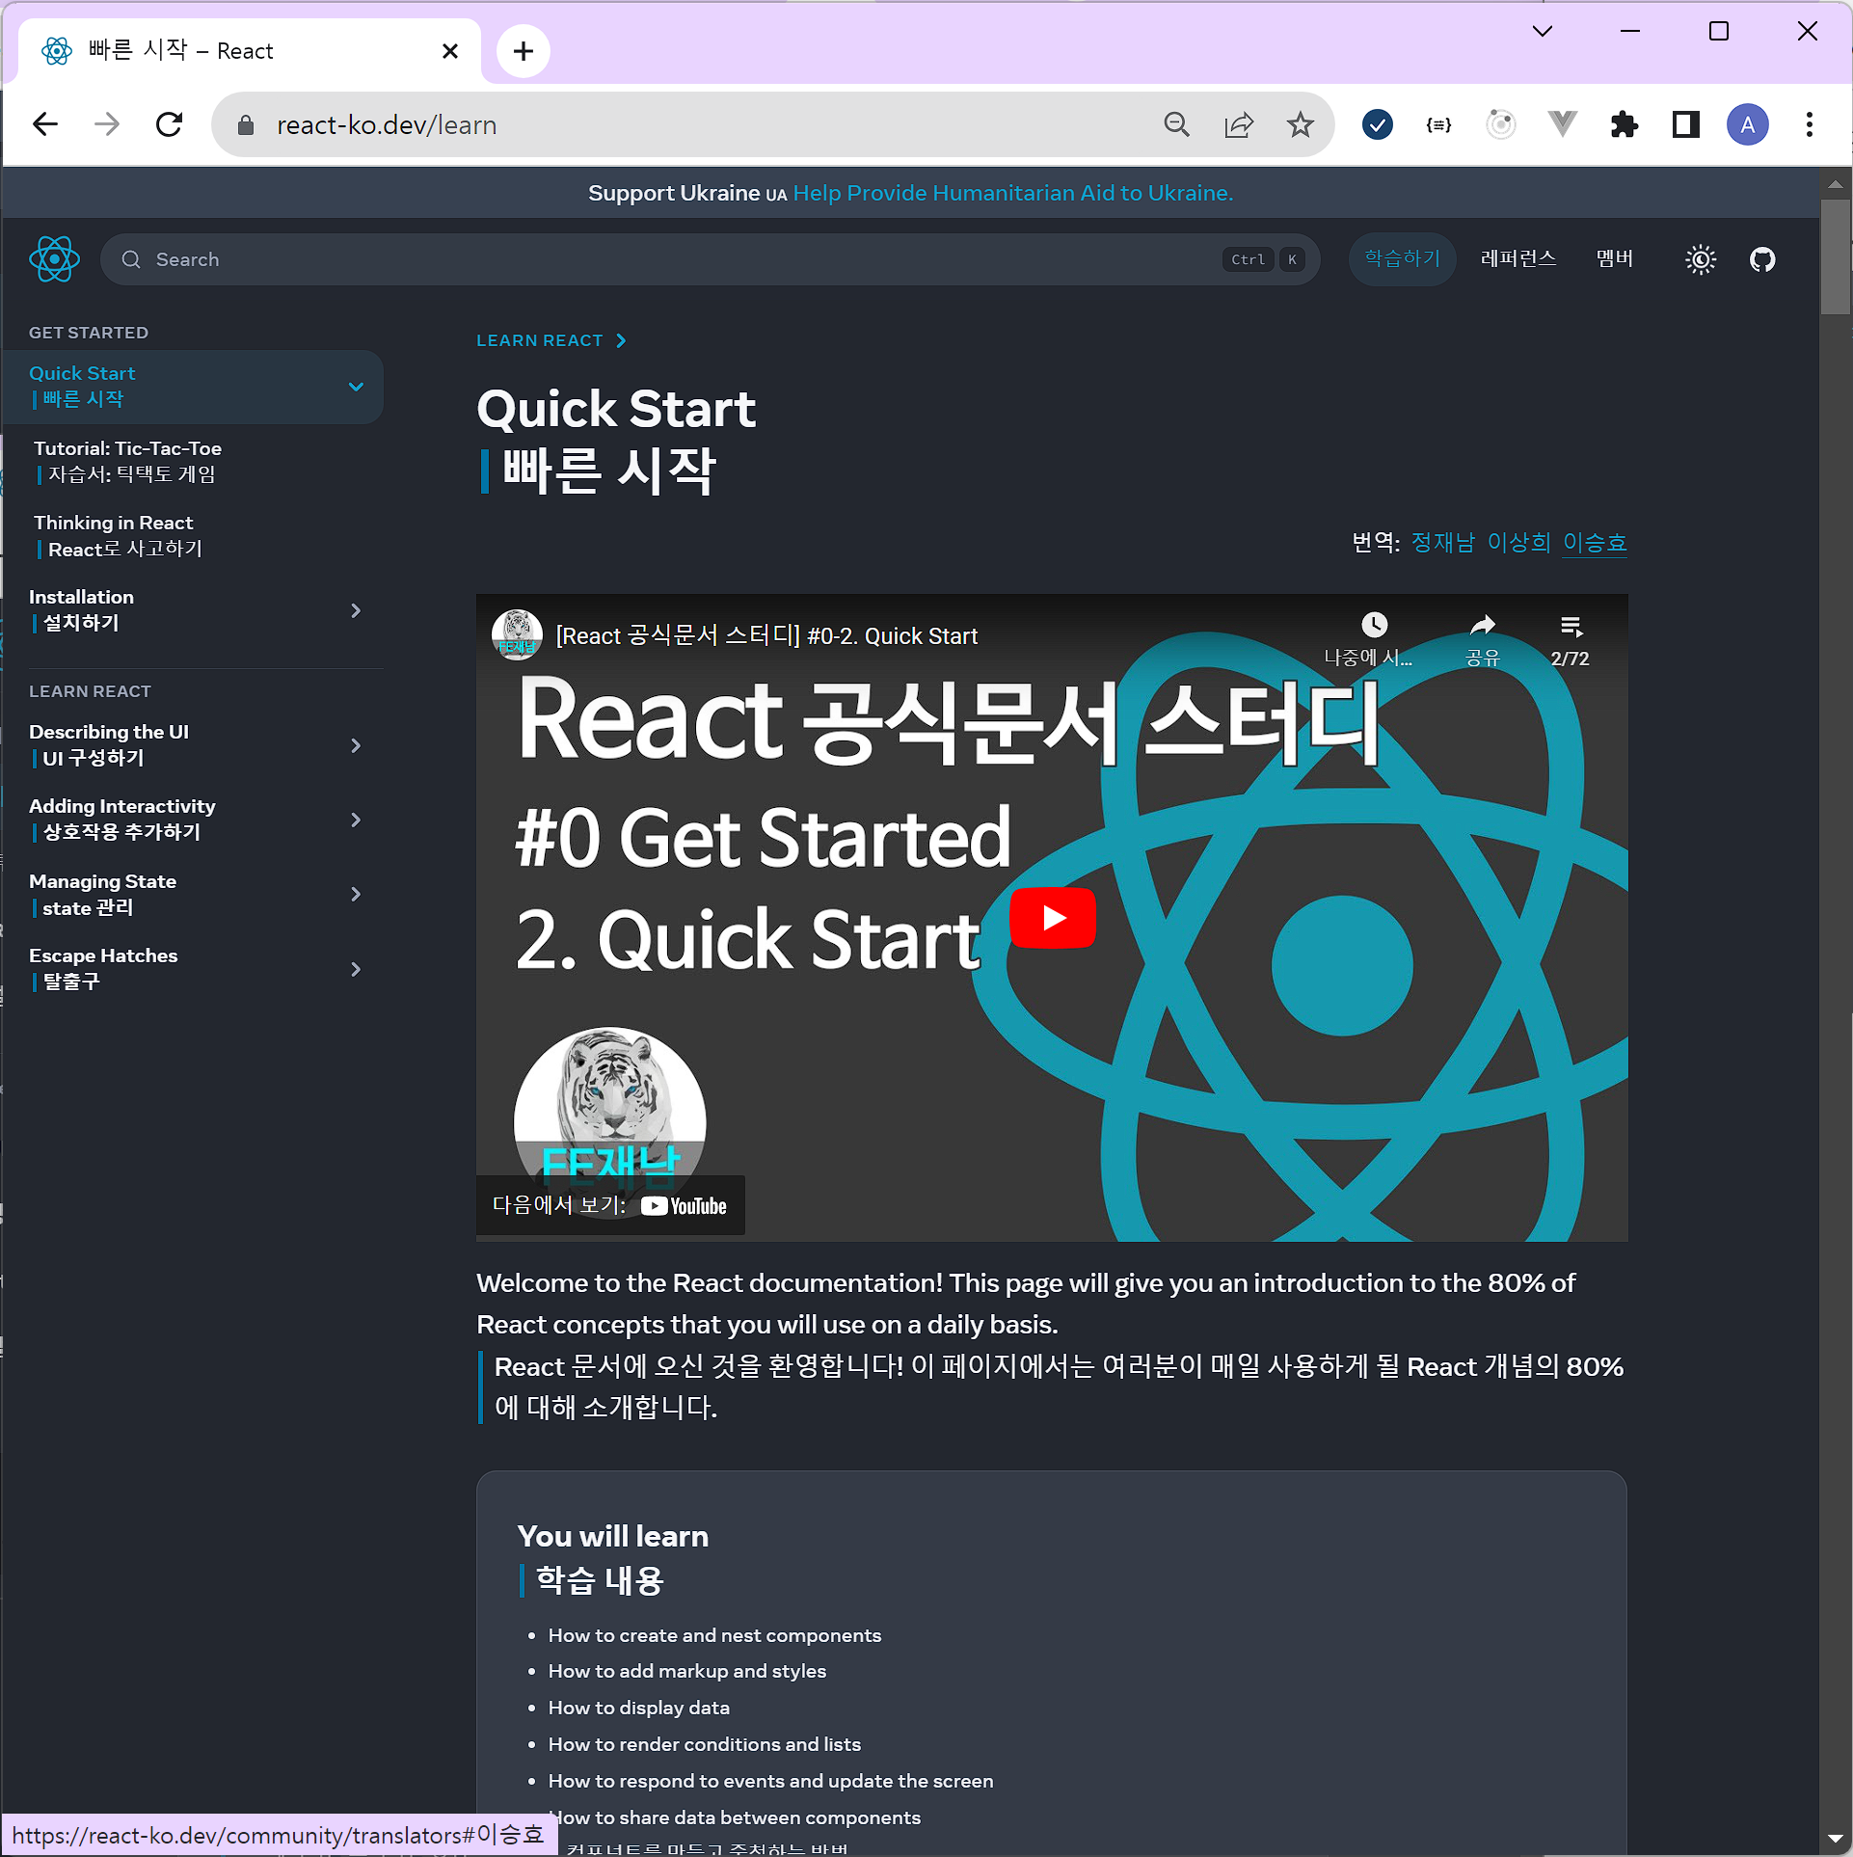Collapse the Quick Start sidebar section

(356, 387)
